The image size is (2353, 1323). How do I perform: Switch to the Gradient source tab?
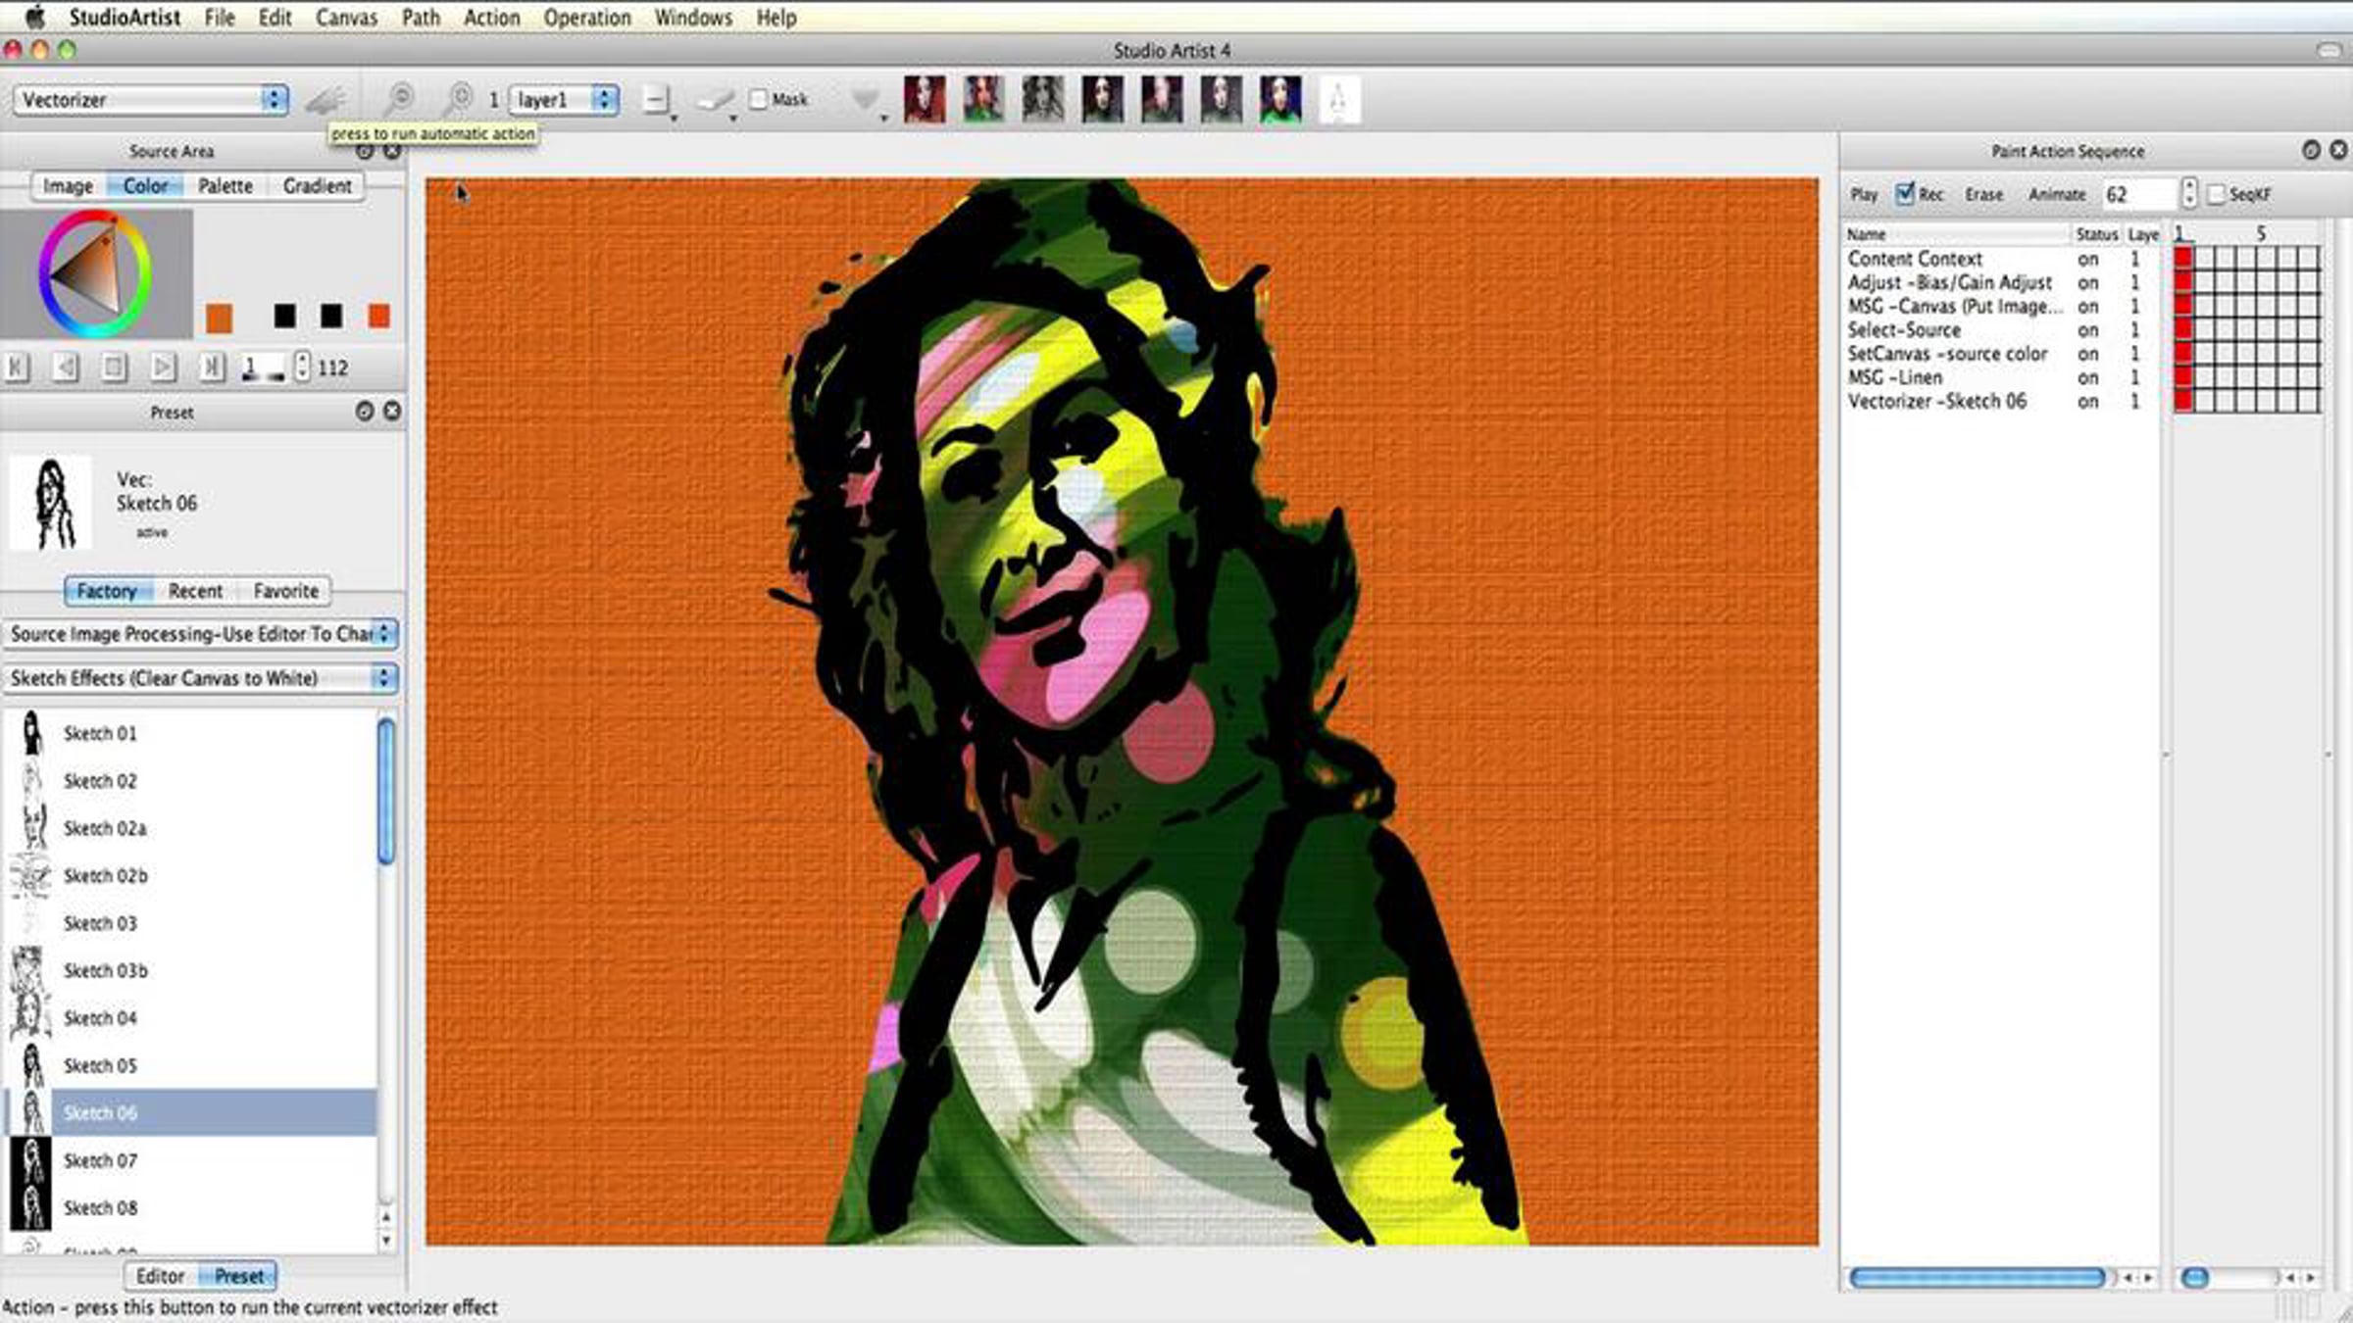click(x=317, y=186)
